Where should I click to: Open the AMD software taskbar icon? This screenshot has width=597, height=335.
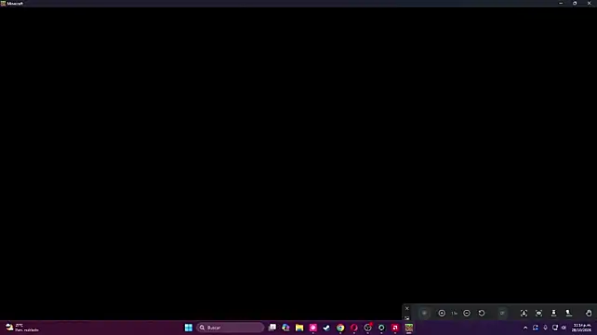click(x=395, y=328)
